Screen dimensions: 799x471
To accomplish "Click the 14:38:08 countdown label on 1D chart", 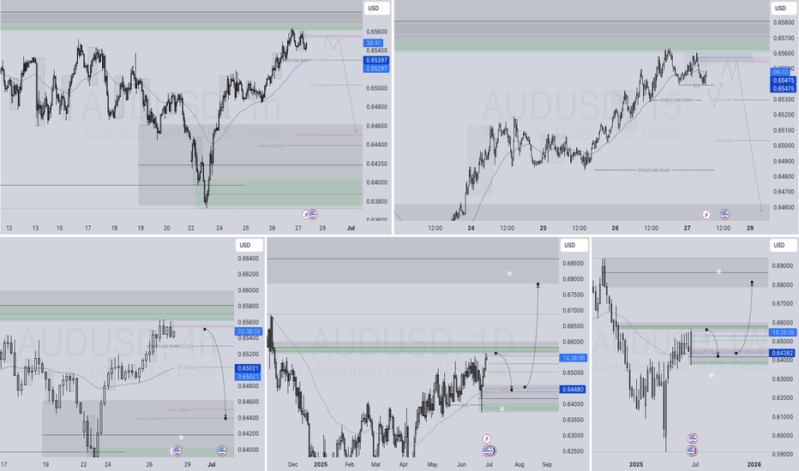I will tap(573, 358).
